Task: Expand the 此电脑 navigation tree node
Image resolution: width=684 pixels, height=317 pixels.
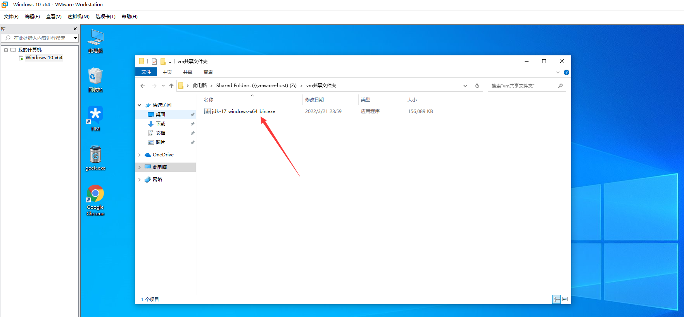Action: pos(140,167)
